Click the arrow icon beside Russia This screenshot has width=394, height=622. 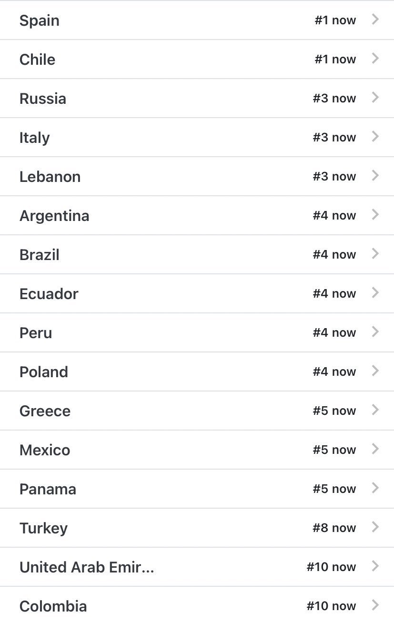tap(375, 98)
